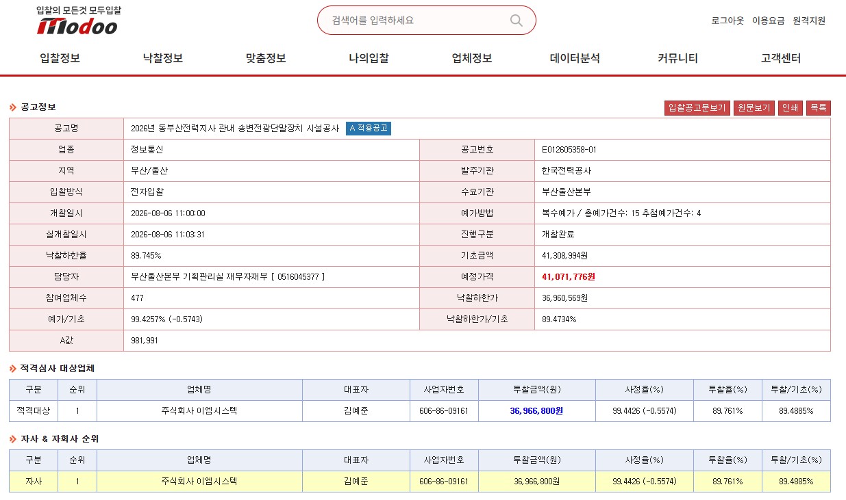
Task: Click the 부산울산본부 demand agency value
Action: tap(567, 192)
